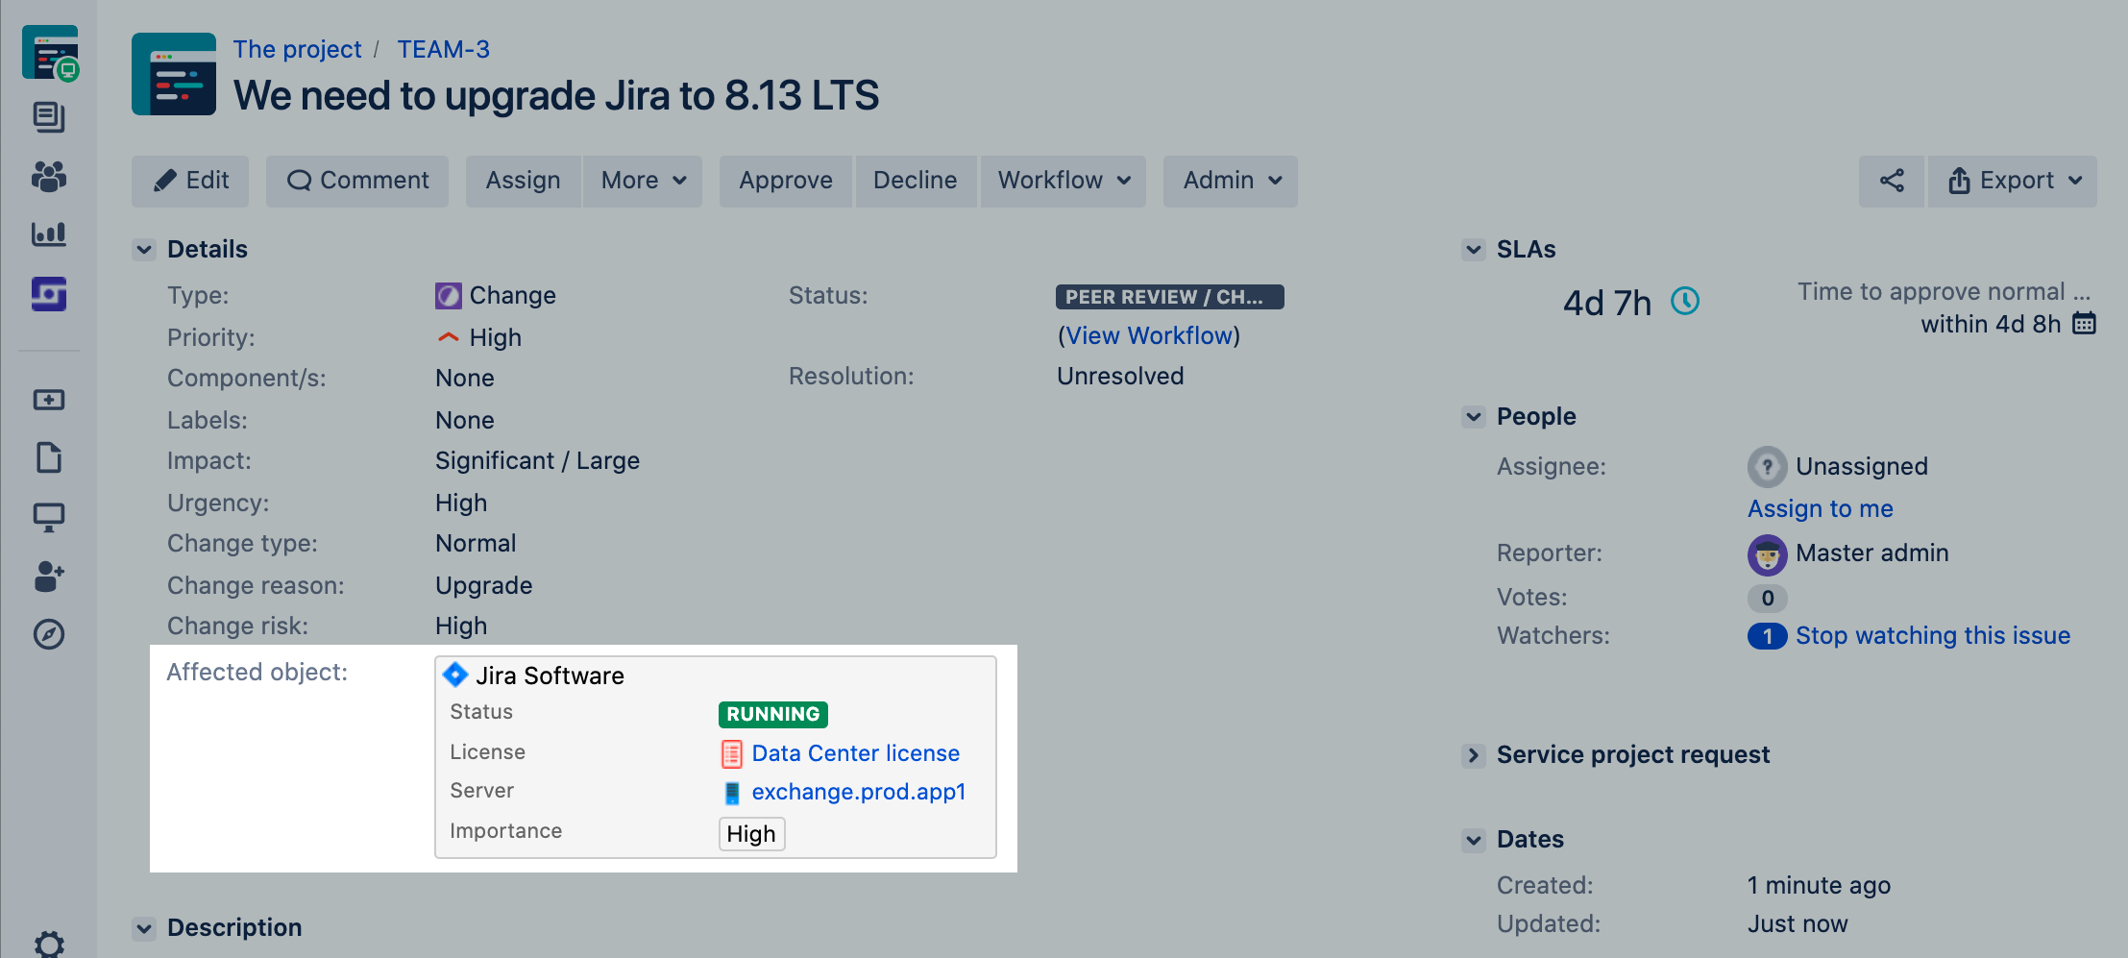Click the Approve button
The image size is (2128, 958).
pos(785,181)
